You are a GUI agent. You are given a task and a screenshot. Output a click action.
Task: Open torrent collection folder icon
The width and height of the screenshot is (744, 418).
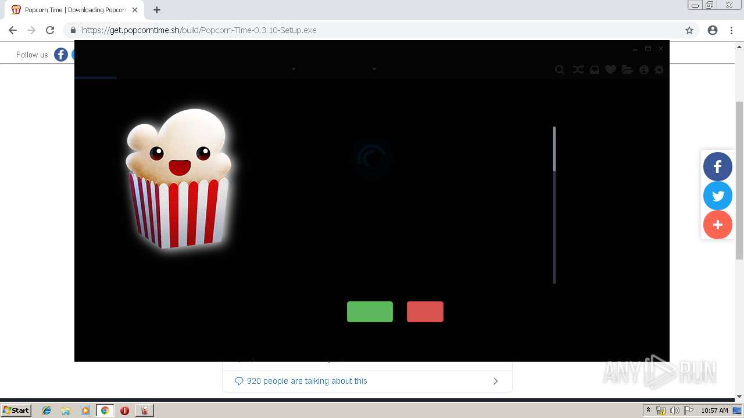(627, 70)
